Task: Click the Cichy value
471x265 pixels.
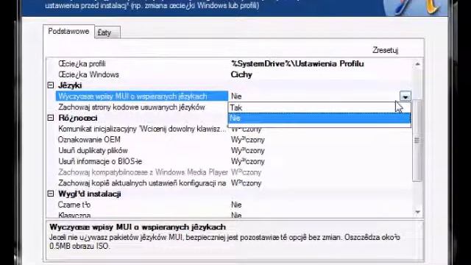Action: (x=241, y=74)
